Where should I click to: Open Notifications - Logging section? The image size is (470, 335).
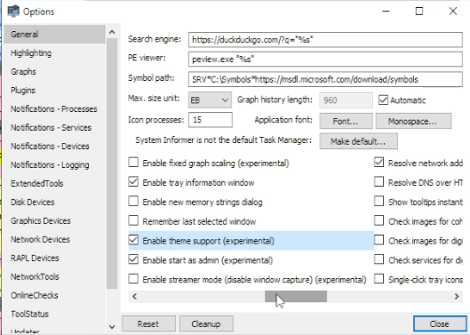pyautogui.click(x=55, y=165)
